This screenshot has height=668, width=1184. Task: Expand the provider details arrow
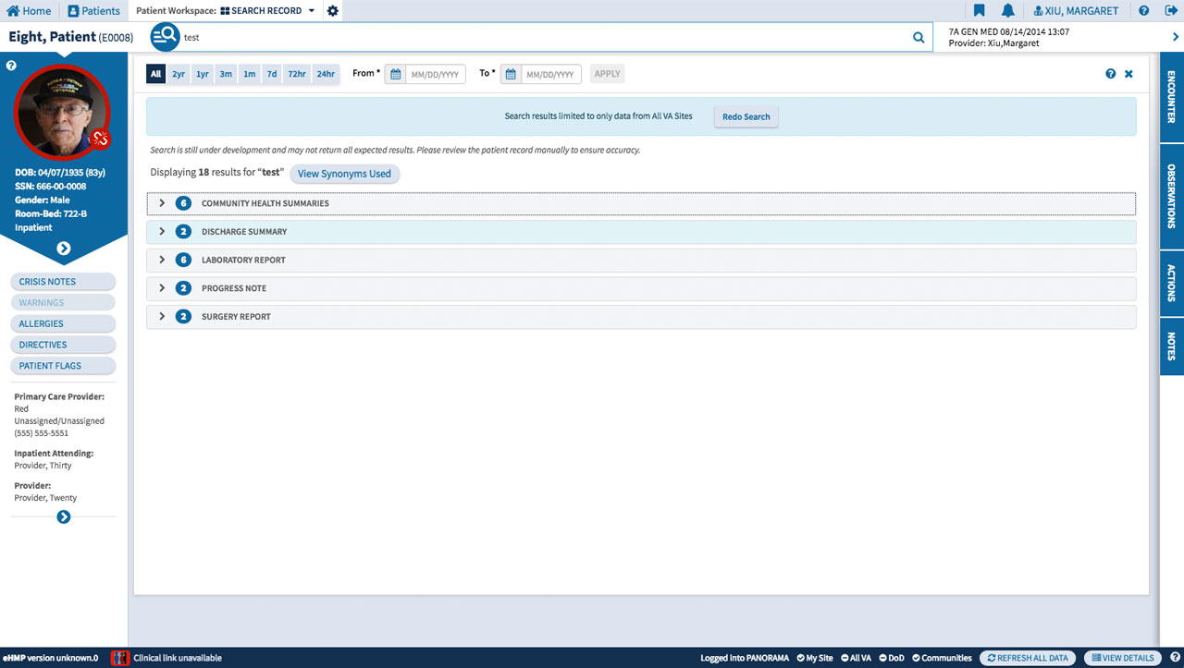(x=64, y=517)
